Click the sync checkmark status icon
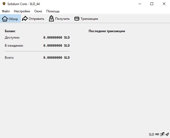This screenshot has width=170, height=138. pos(167,134)
